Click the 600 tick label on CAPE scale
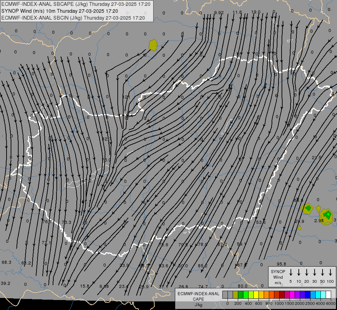Viewport: 337px width, 310px height. [259, 303]
